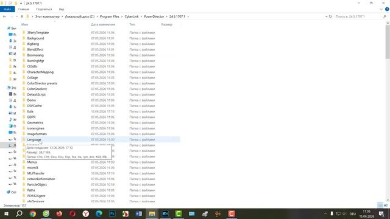Select the Eula folder

(x=30, y=111)
